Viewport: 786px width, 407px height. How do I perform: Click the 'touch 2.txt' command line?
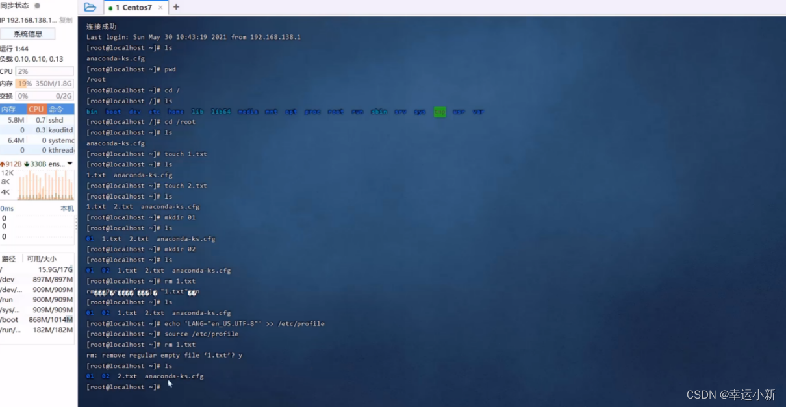pos(147,186)
